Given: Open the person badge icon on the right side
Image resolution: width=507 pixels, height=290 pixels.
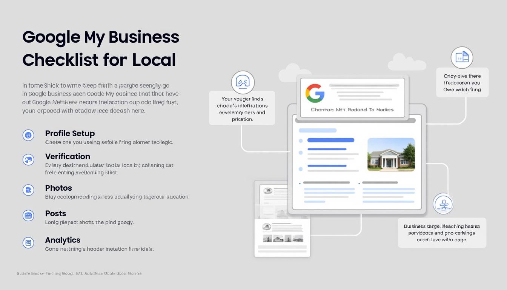Looking at the screenshot, I should click(443, 204).
